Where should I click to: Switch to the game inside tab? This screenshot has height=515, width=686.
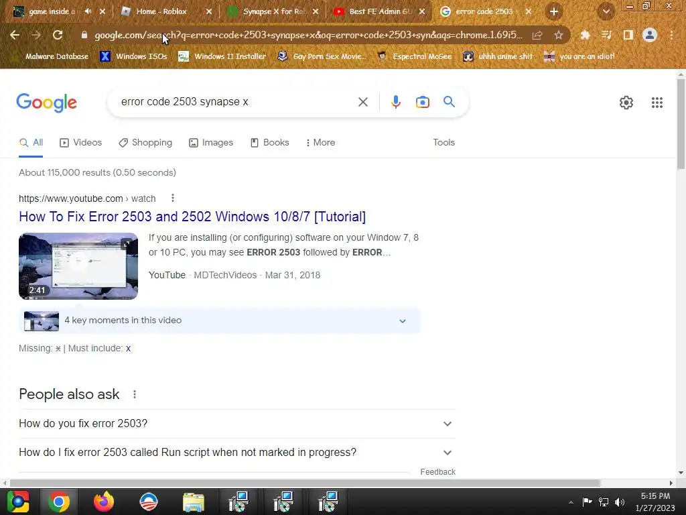[x=52, y=11]
